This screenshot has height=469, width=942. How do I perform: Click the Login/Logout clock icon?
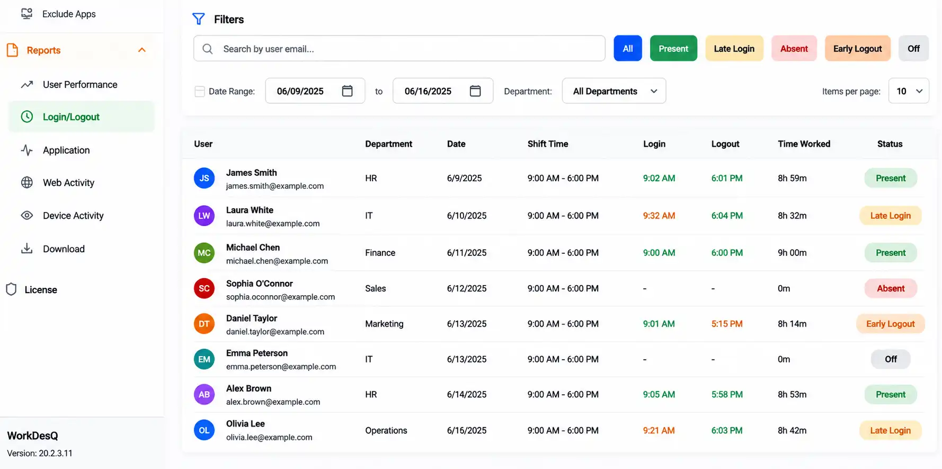point(27,117)
